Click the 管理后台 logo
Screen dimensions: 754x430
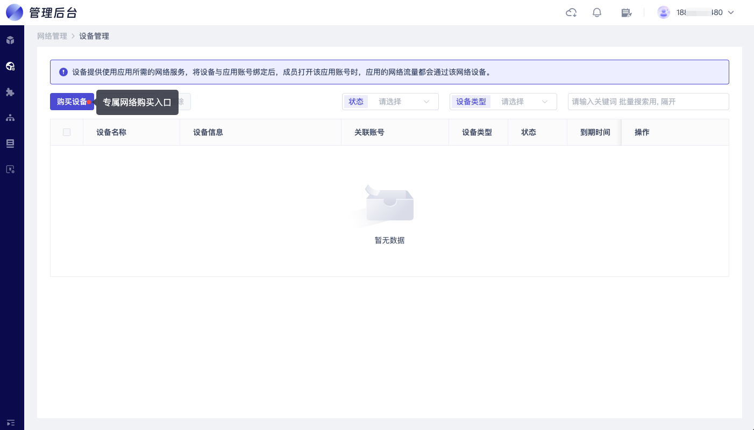click(x=41, y=12)
